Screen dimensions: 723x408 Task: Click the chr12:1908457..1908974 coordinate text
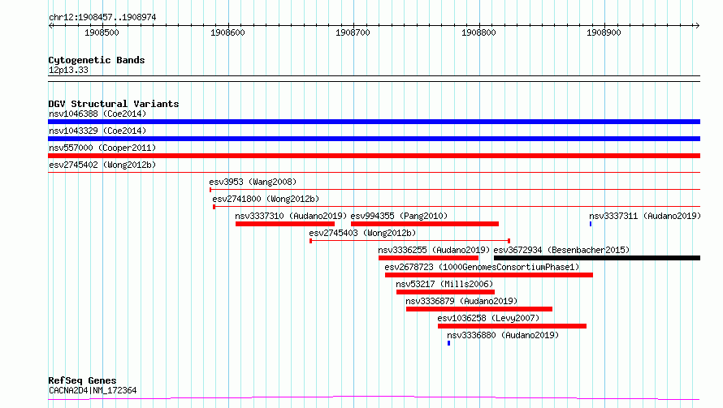(x=102, y=18)
